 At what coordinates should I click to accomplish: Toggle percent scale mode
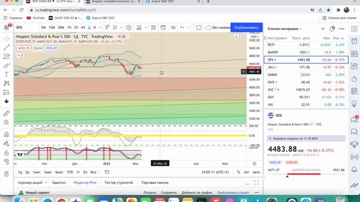[238, 172]
